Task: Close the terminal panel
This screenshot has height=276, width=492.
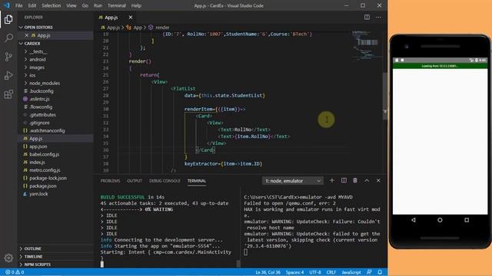Action: click(x=378, y=181)
